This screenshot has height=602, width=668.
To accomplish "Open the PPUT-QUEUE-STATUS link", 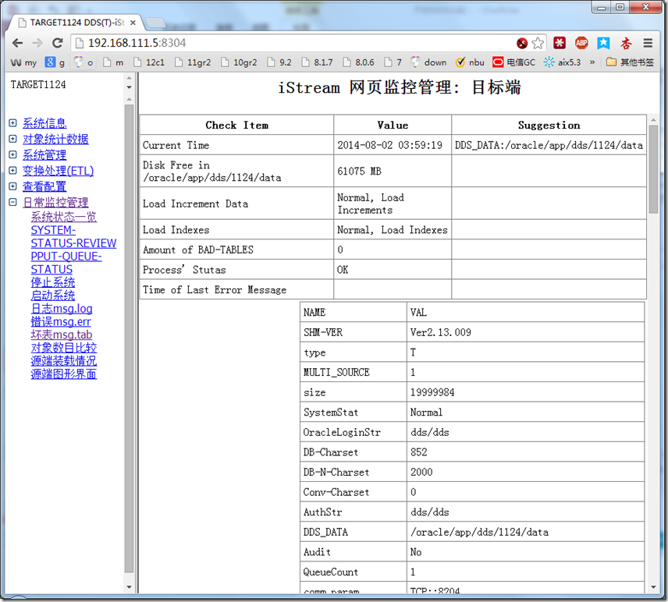I will pyautogui.click(x=66, y=263).
